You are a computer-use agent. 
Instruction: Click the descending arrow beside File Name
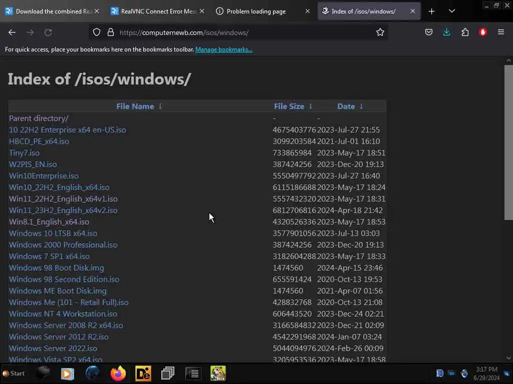click(x=160, y=106)
